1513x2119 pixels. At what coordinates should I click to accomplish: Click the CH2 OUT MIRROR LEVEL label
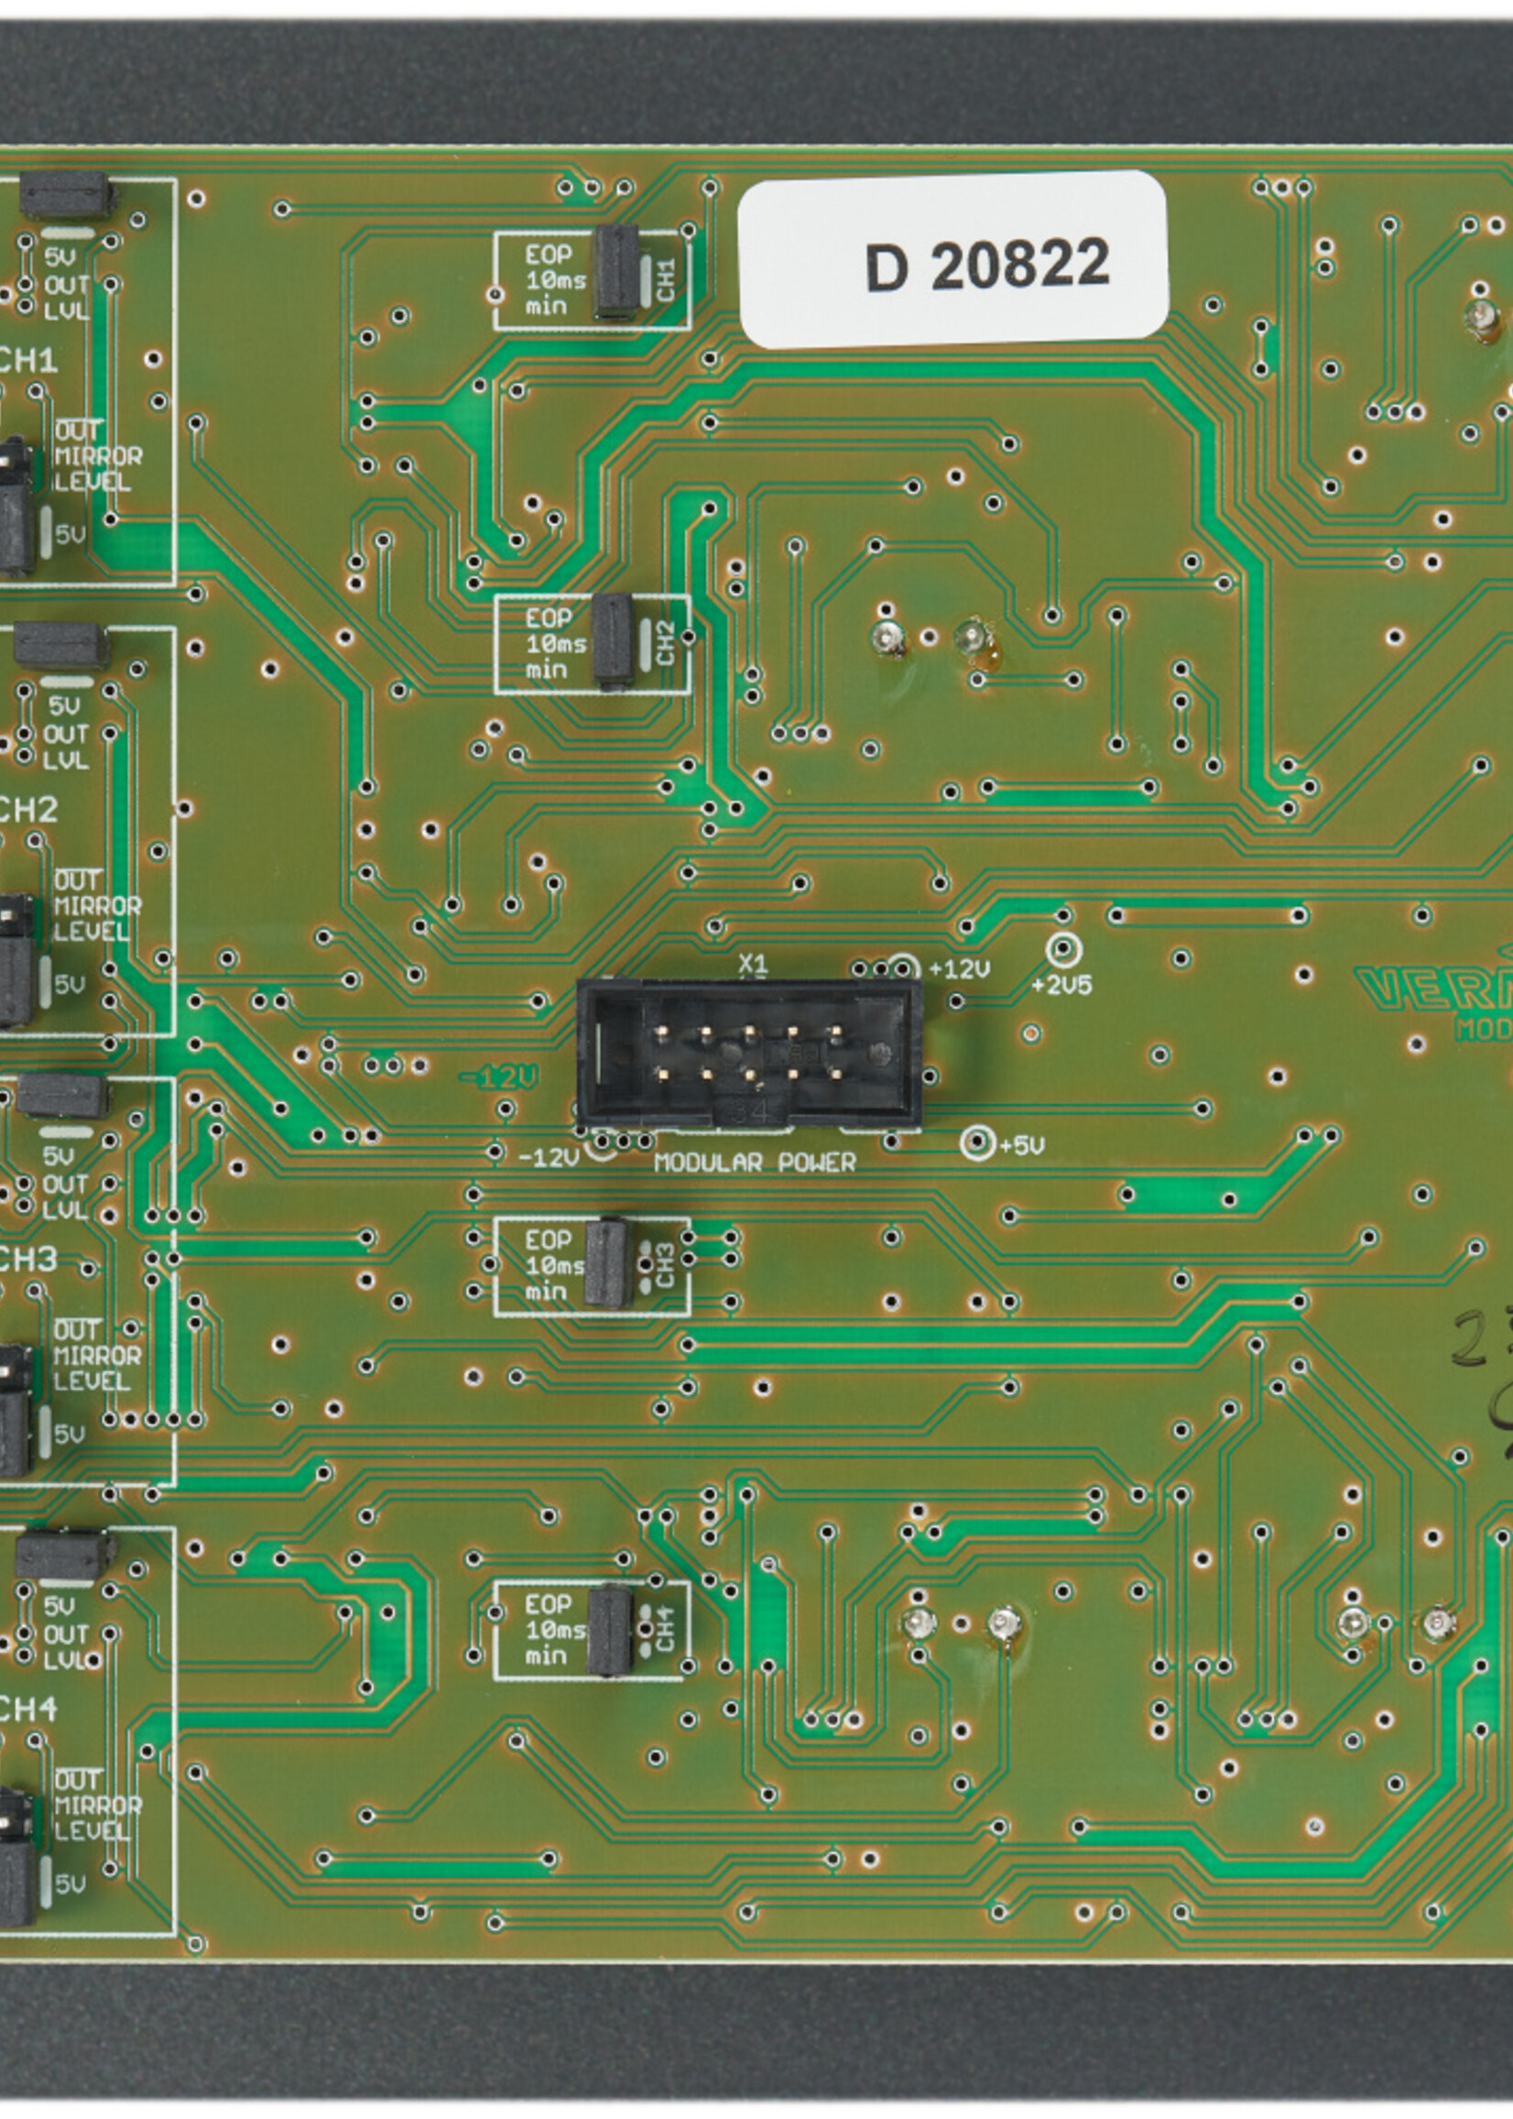coord(97,907)
